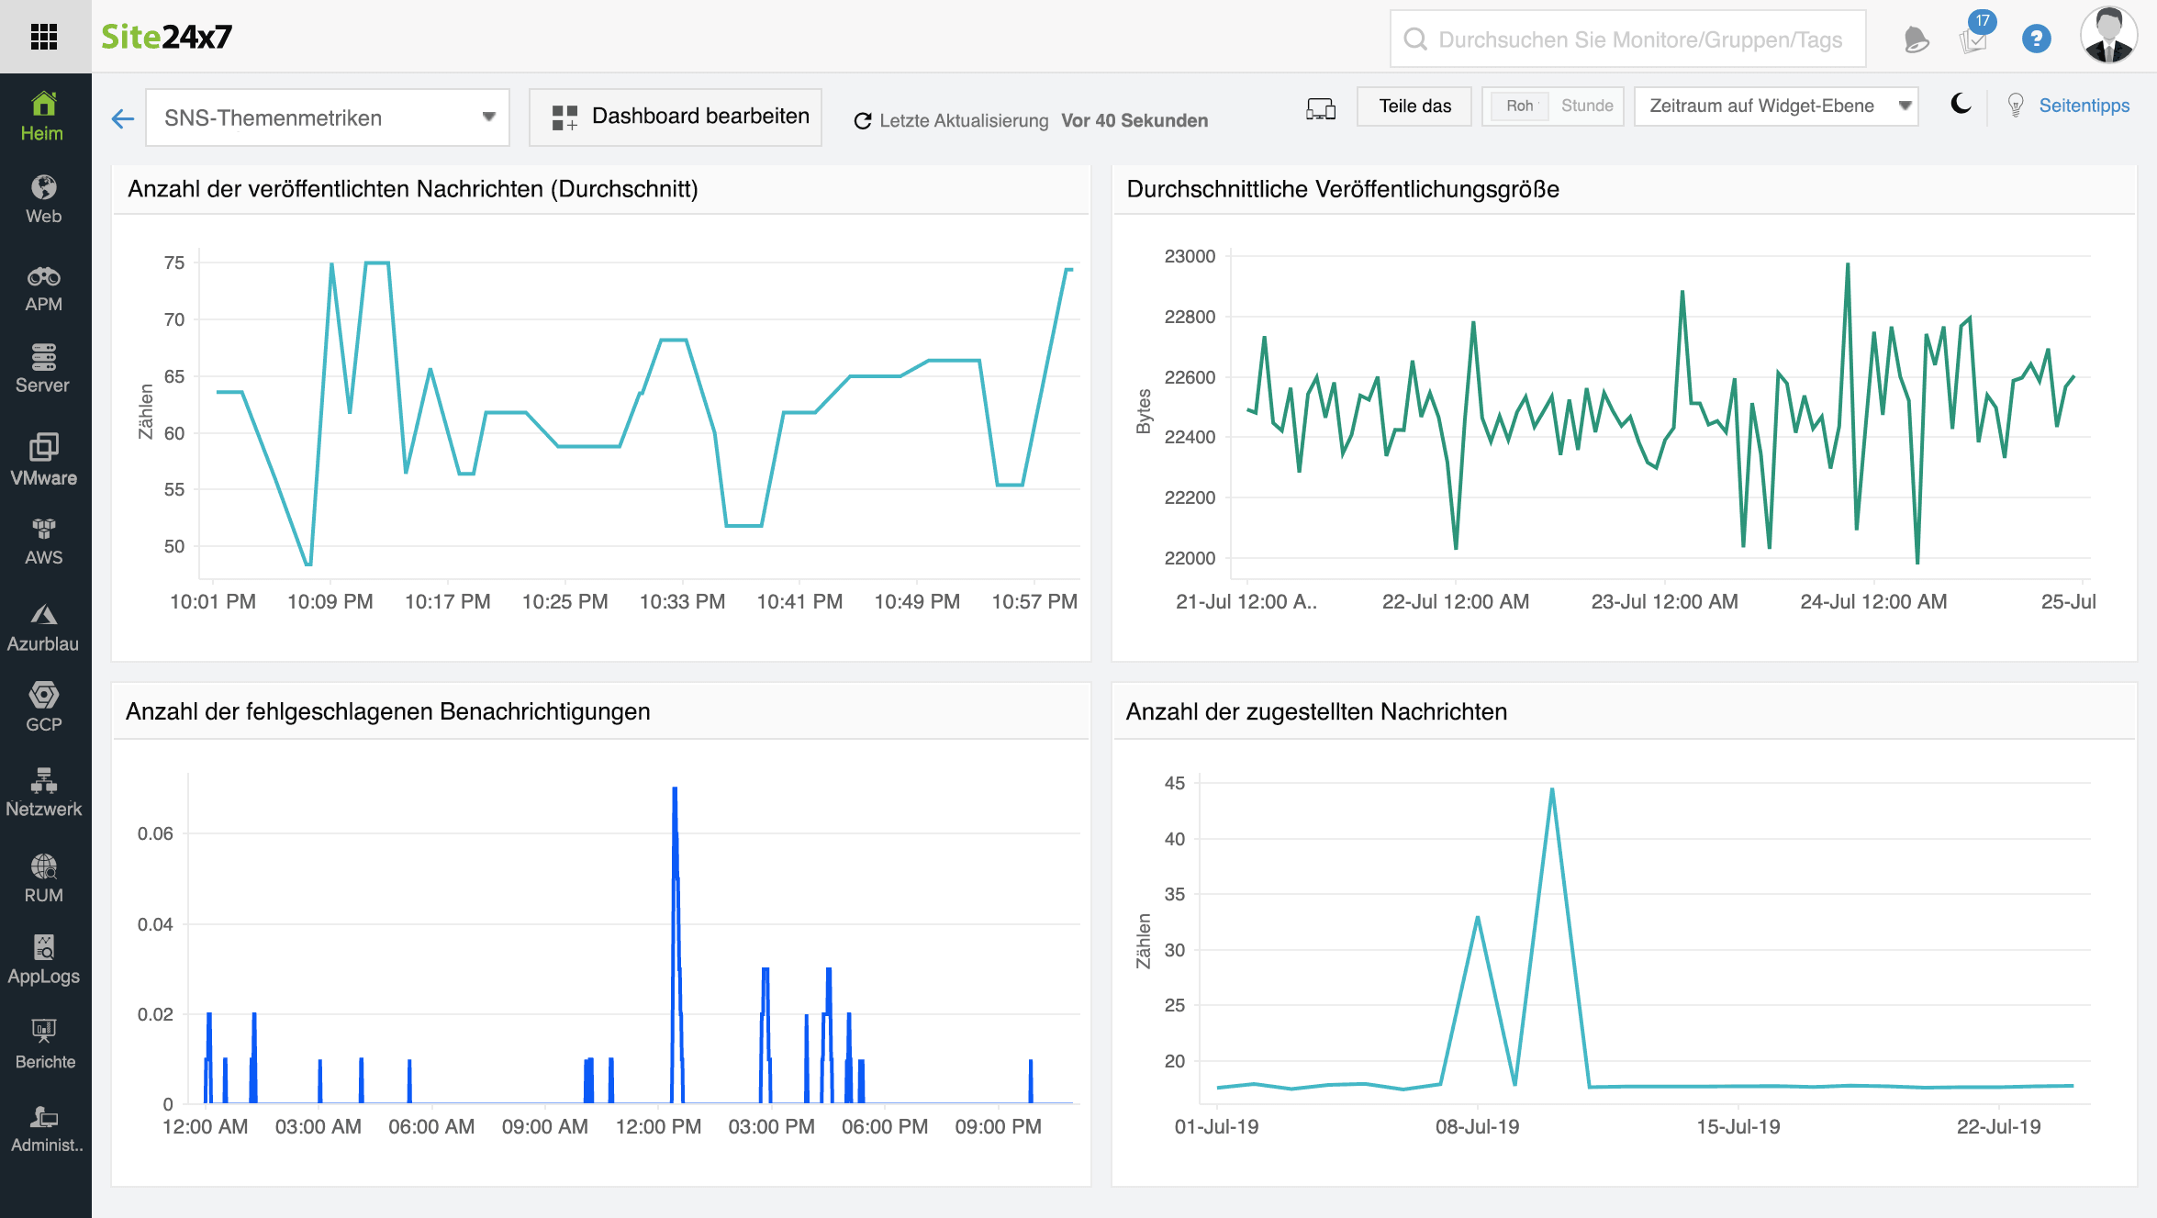This screenshot has height=1218, width=2157.
Task: Open the AWS section in sidebar
Action: click(x=43, y=542)
